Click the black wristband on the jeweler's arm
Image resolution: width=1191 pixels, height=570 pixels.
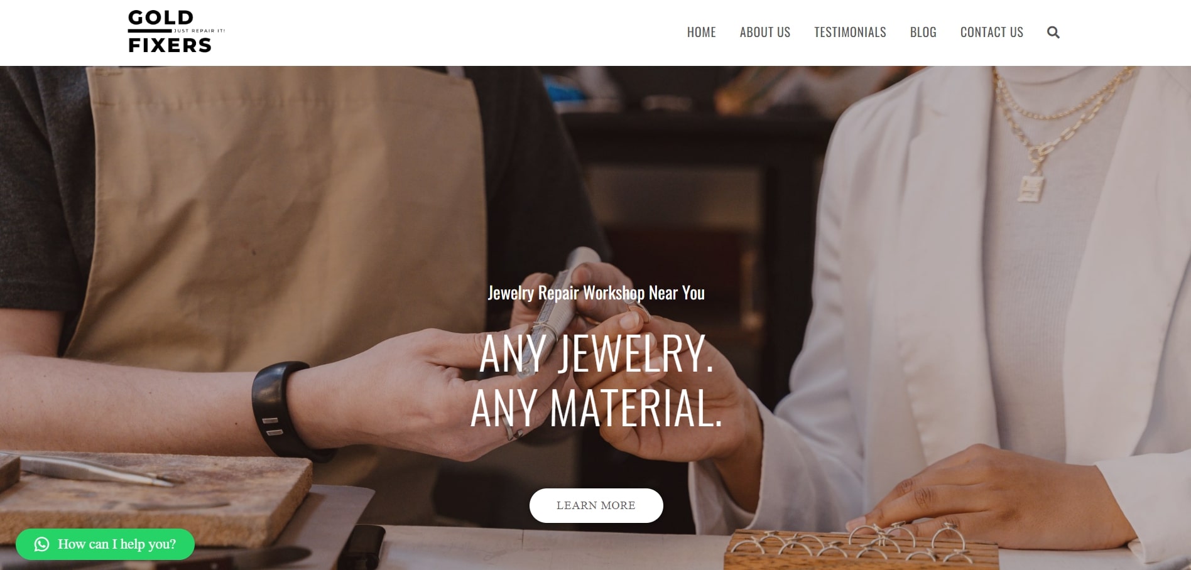[x=282, y=409]
